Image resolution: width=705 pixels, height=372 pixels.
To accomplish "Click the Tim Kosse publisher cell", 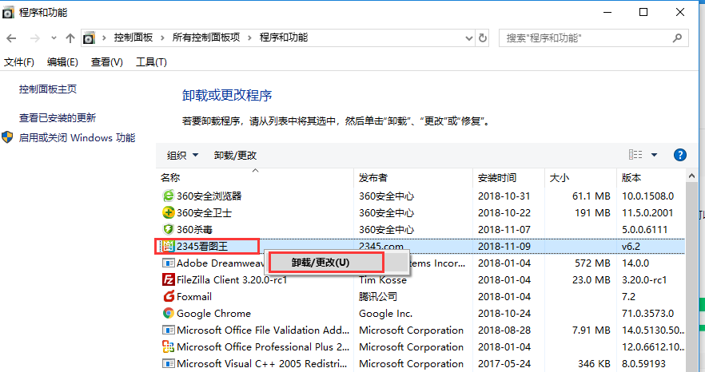I will [x=383, y=280].
